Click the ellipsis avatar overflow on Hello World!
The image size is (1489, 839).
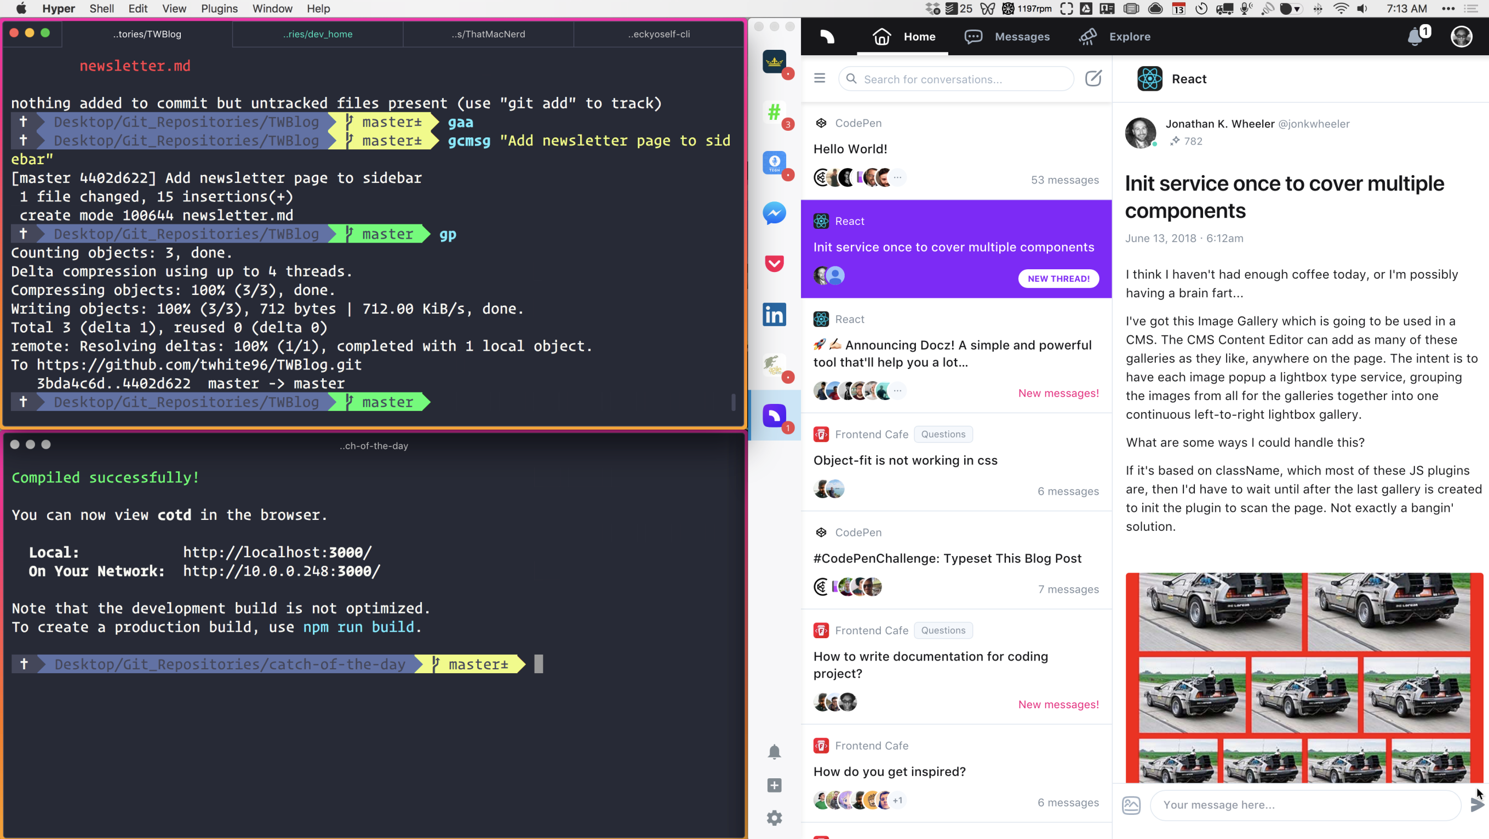[898, 177]
